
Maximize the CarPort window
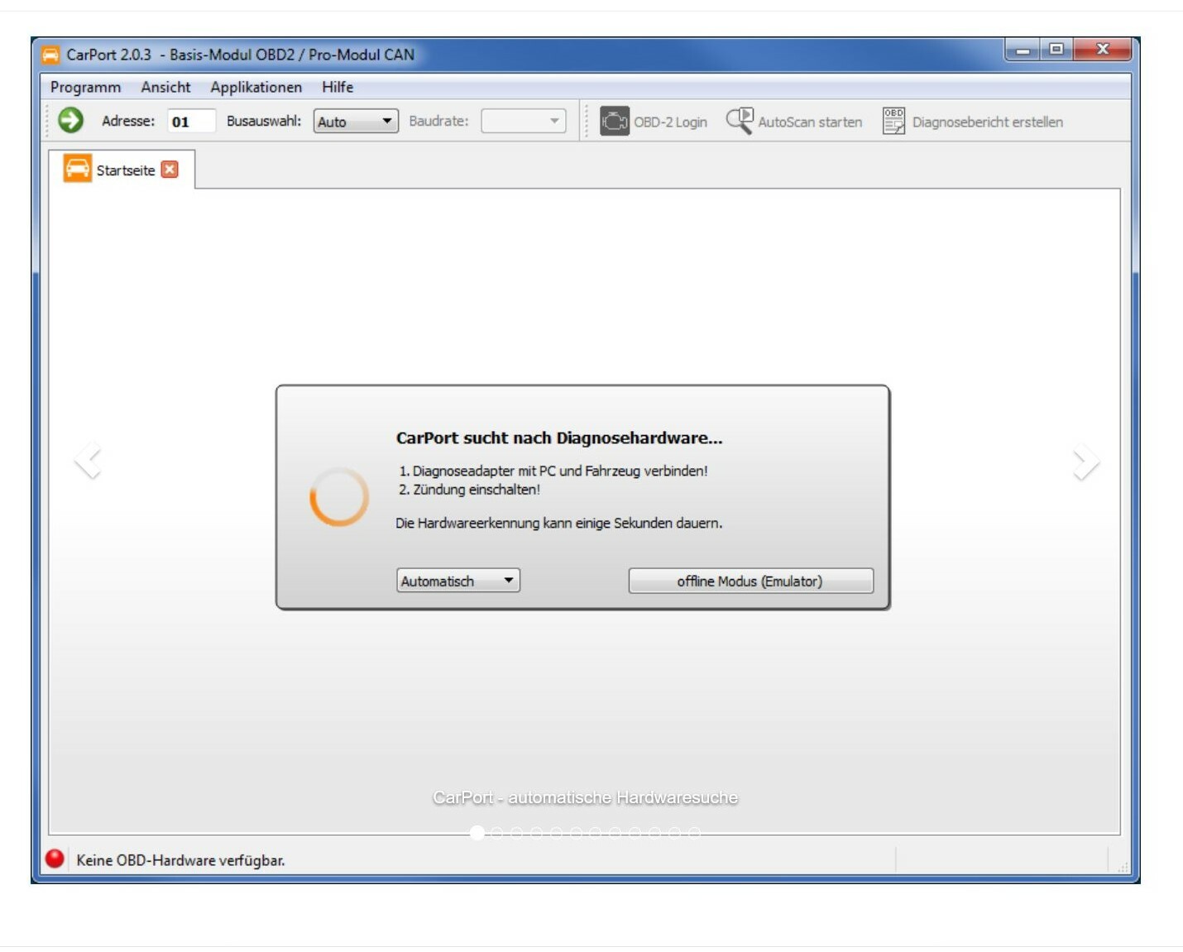click(x=1056, y=50)
